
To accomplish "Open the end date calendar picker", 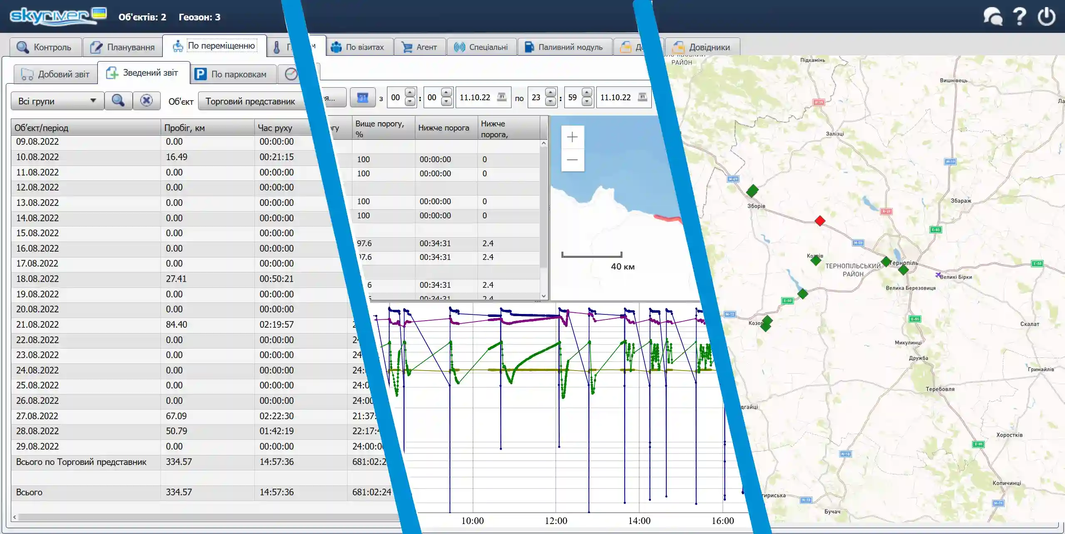I will click(x=643, y=97).
